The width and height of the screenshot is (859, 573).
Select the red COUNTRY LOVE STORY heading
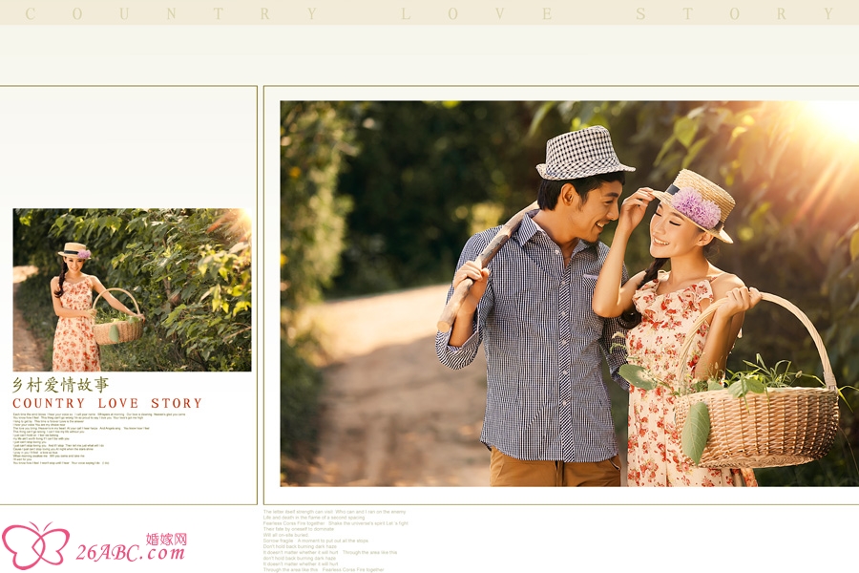(x=107, y=403)
